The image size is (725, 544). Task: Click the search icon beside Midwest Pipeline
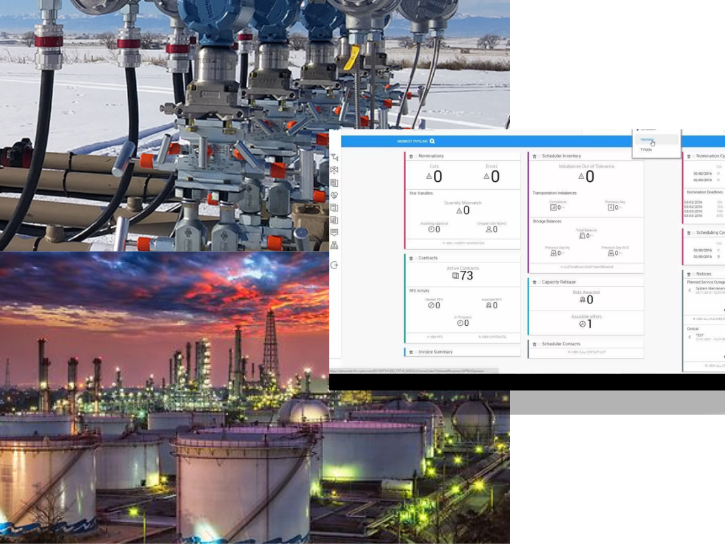[x=432, y=141]
